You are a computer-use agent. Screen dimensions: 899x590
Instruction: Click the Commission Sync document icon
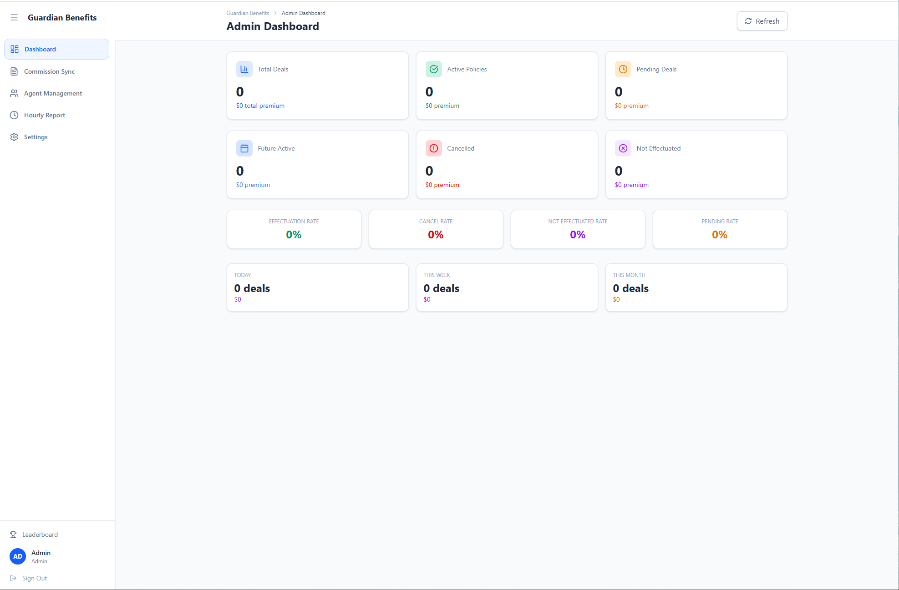click(14, 71)
